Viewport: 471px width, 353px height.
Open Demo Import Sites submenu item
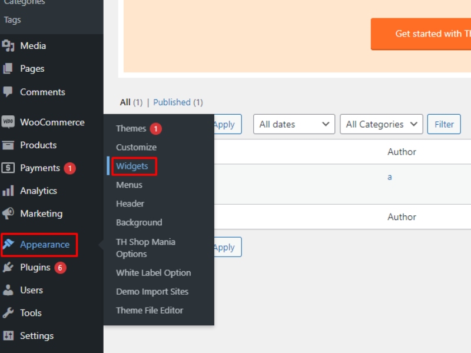(x=152, y=291)
